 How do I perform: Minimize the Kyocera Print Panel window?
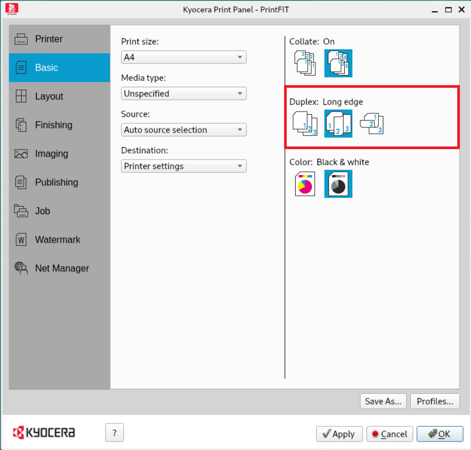pos(435,11)
